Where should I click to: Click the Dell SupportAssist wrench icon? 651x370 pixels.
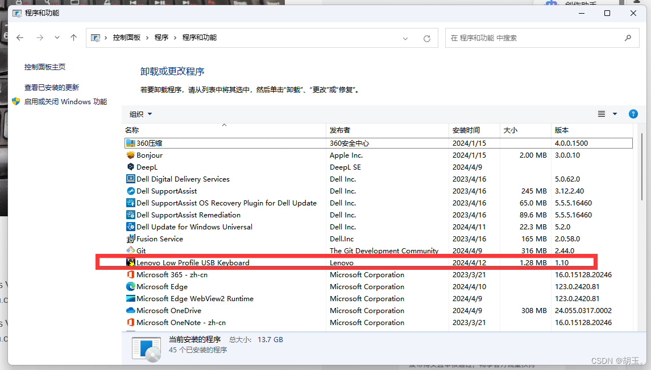130,191
